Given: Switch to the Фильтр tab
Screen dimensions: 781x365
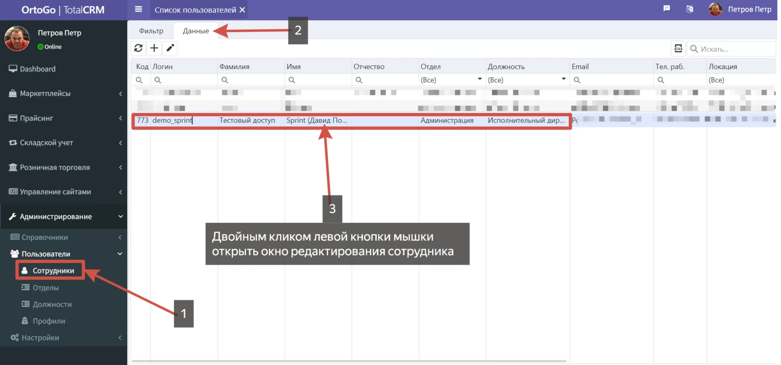Looking at the screenshot, I should (x=151, y=31).
